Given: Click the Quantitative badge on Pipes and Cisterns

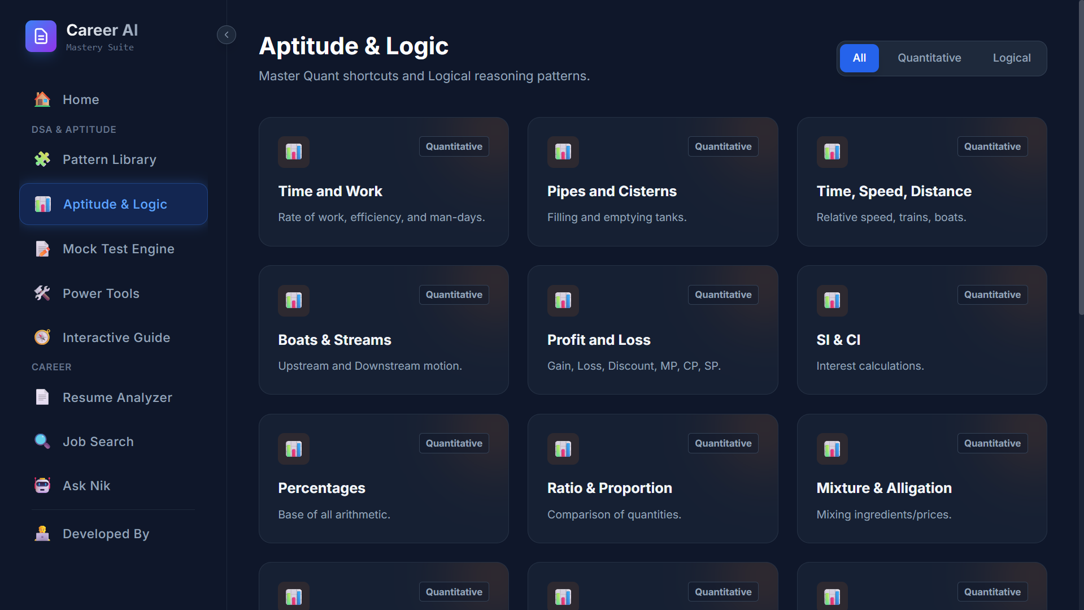Looking at the screenshot, I should pos(722,146).
